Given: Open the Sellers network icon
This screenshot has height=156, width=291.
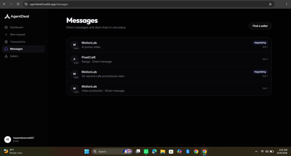Looking at the screenshot, I should click(6, 56).
